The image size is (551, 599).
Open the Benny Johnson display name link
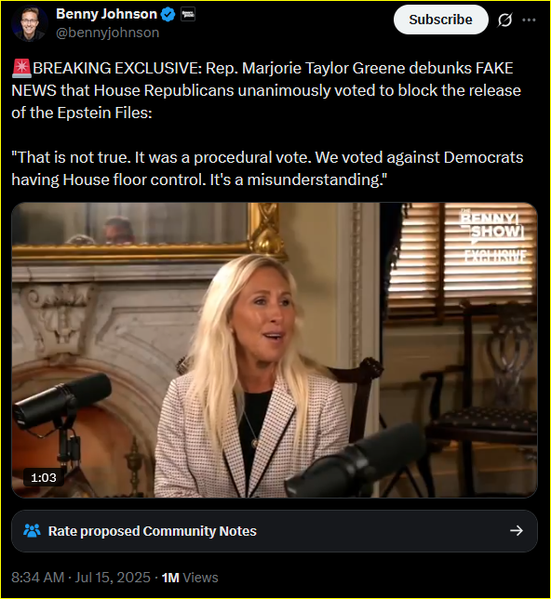(106, 14)
